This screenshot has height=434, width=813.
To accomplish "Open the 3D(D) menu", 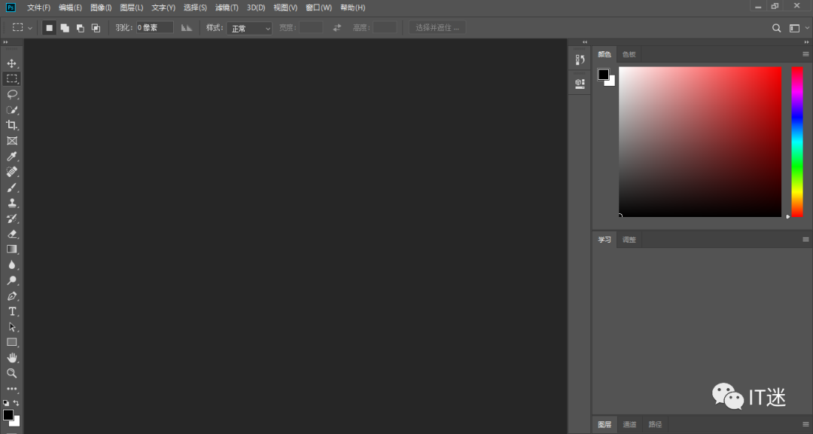I will (x=256, y=8).
